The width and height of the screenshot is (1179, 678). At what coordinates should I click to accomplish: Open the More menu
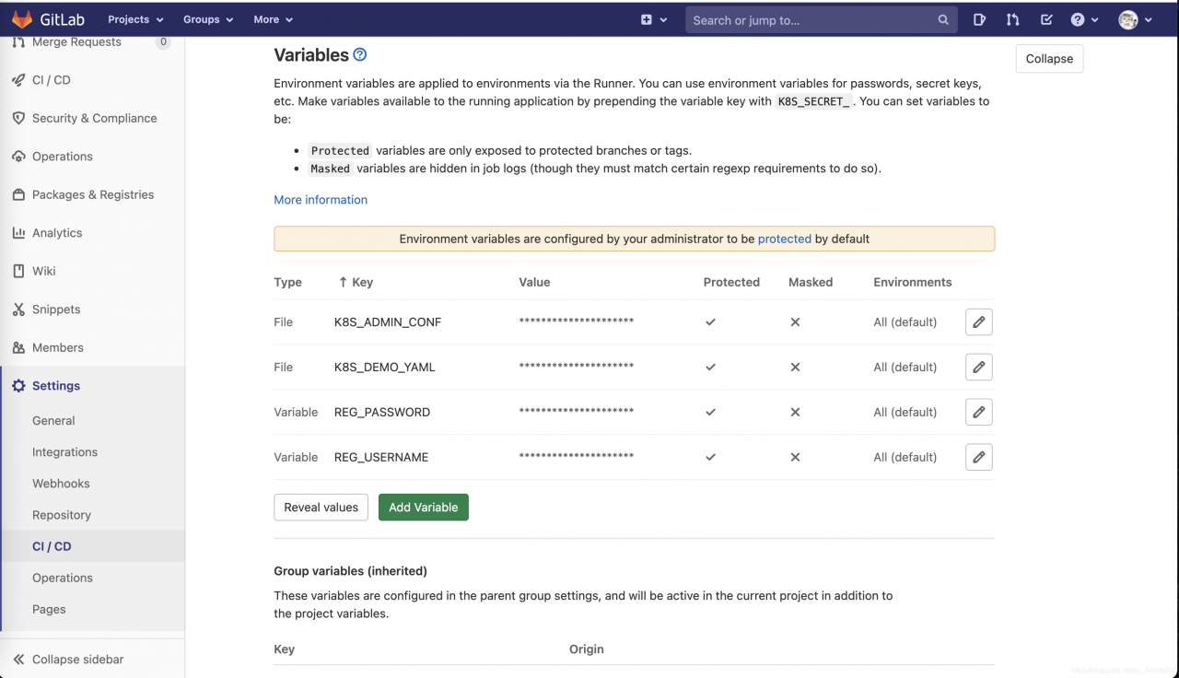click(x=273, y=19)
